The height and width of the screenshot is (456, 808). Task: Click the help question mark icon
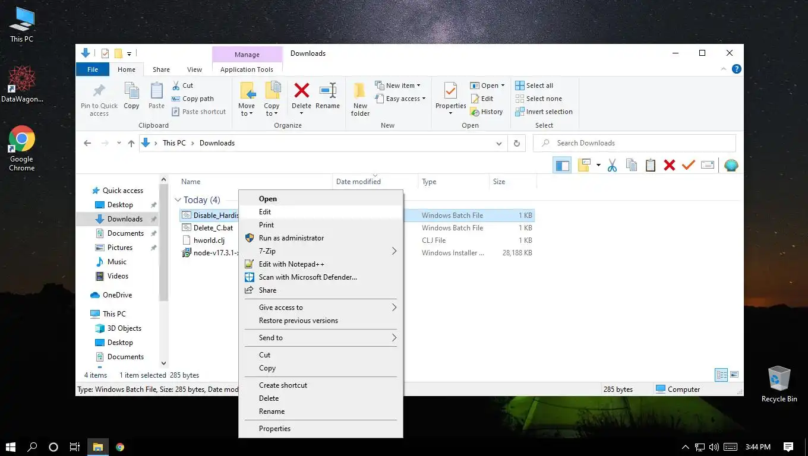[737, 69]
